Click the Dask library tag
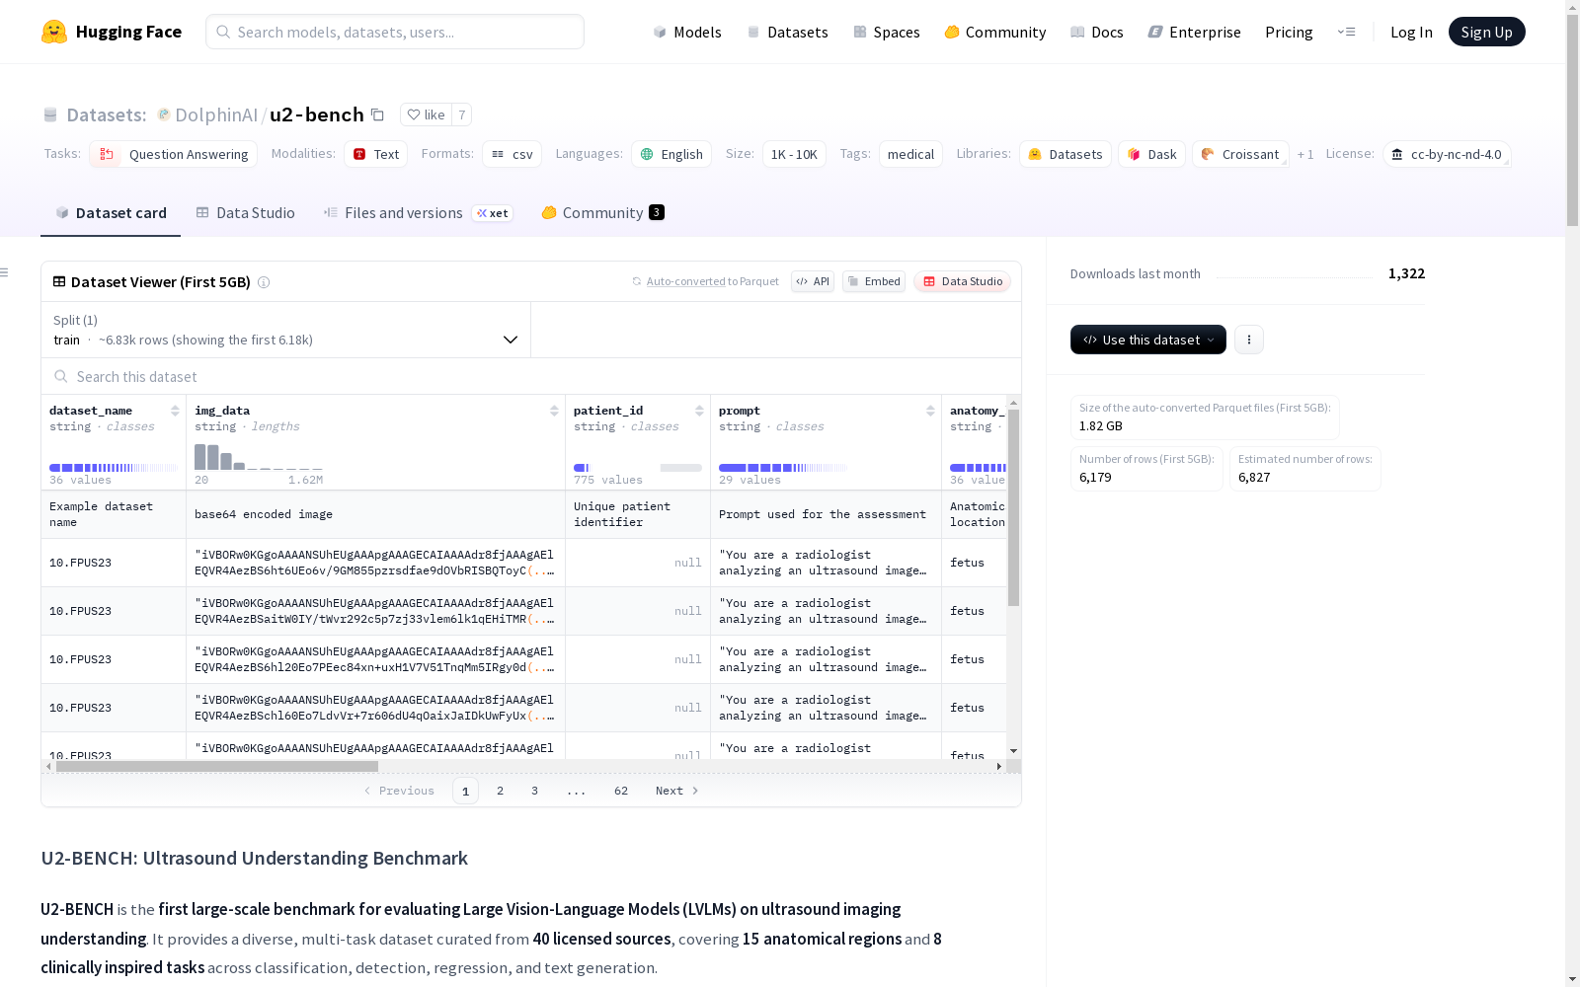This screenshot has height=987, width=1580. [x=1151, y=154]
